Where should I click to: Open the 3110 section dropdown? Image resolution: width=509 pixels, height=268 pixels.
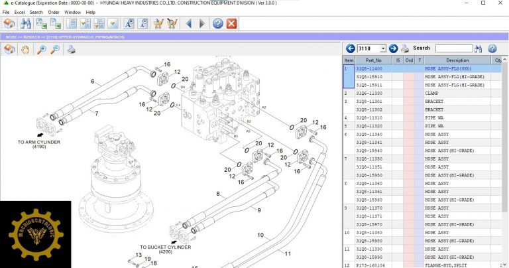383,48
